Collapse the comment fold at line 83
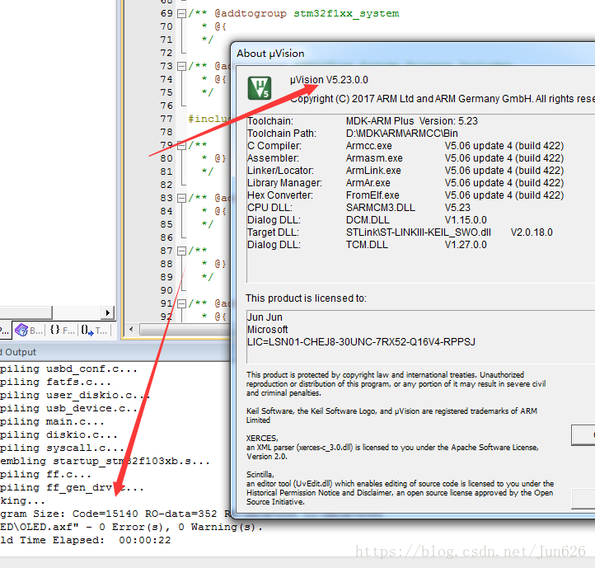Image resolution: width=595 pixels, height=568 pixels. 182,198
